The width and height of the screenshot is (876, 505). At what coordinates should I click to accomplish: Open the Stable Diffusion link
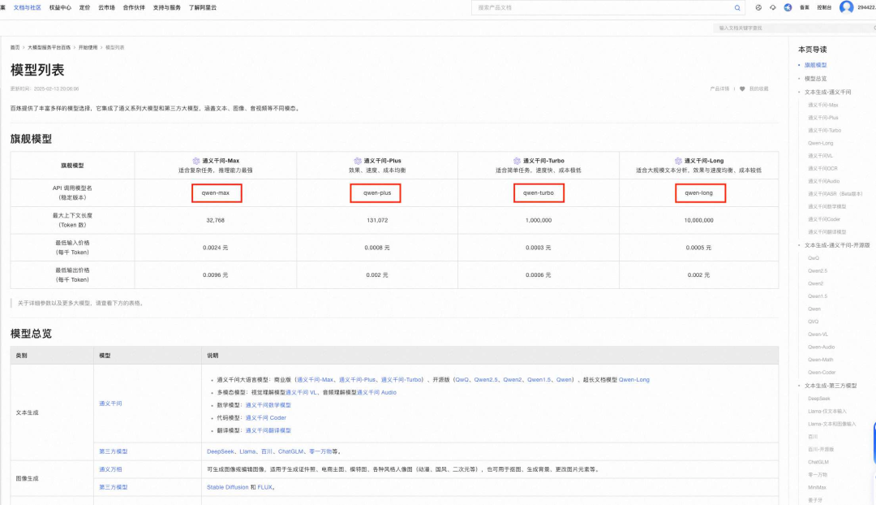(227, 487)
